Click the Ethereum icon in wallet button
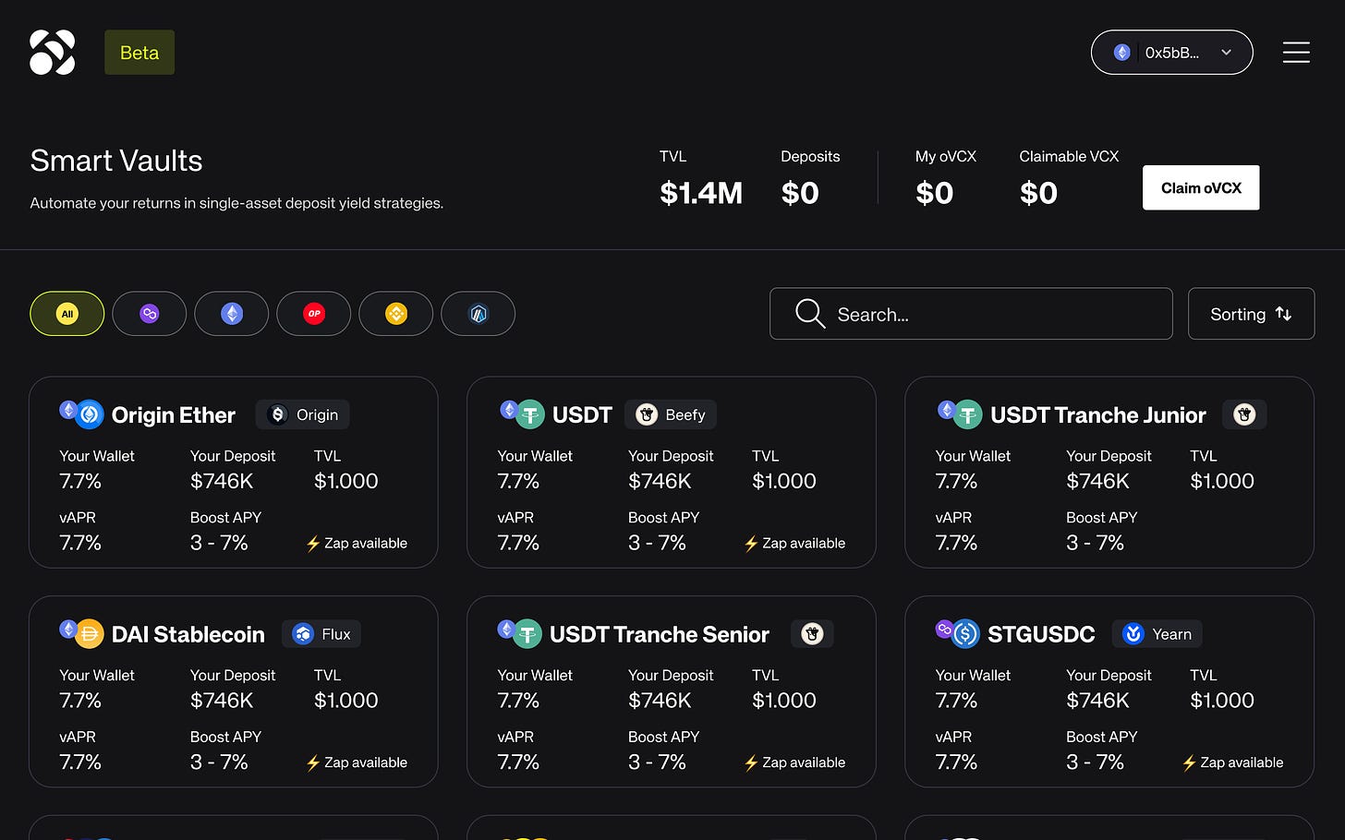 [x=1121, y=53]
